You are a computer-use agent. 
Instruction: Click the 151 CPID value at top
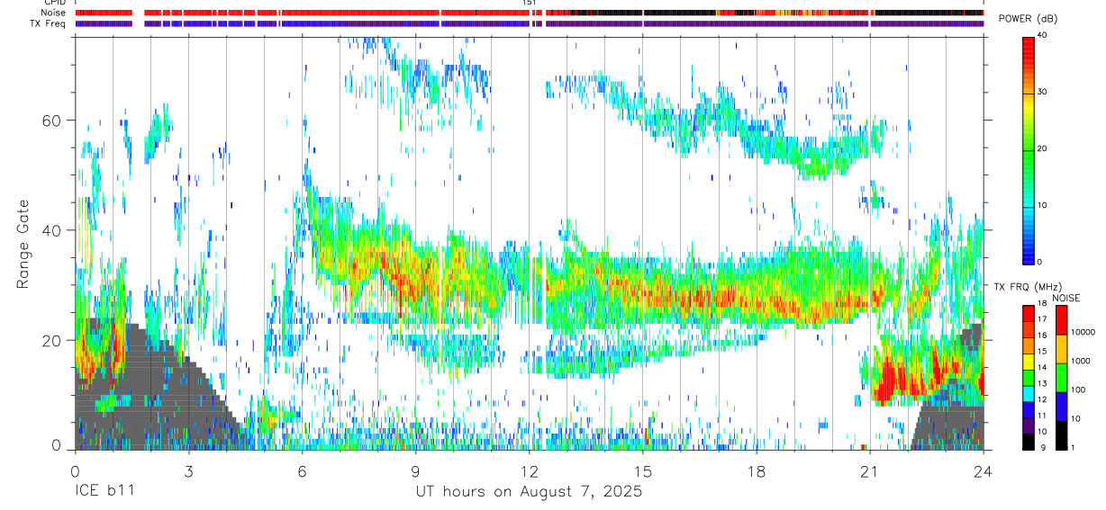click(x=530, y=3)
